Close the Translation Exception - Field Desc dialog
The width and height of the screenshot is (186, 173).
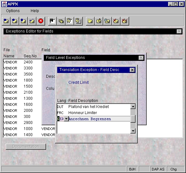(132, 70)
